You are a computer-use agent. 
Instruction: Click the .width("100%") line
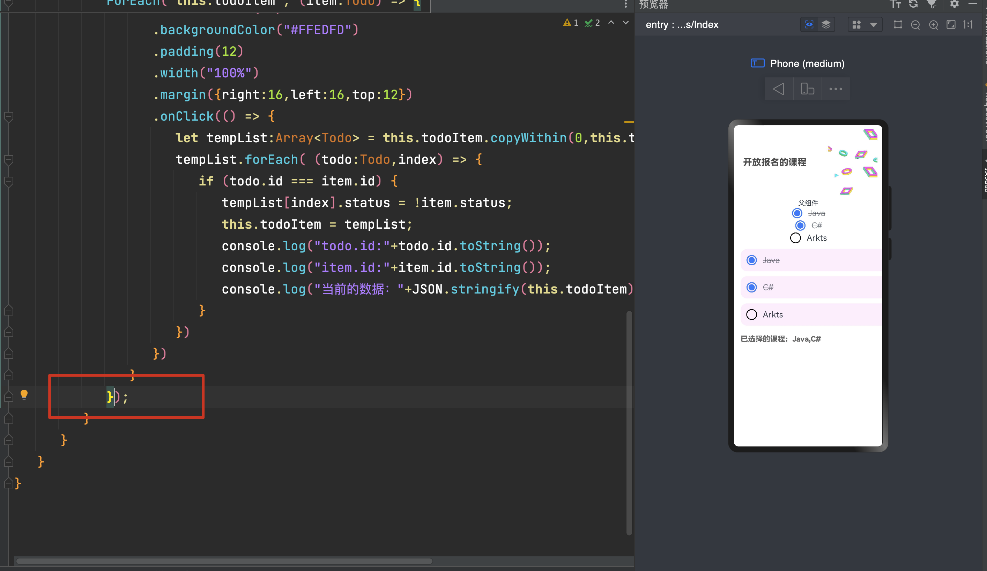[x=206, y=73]
